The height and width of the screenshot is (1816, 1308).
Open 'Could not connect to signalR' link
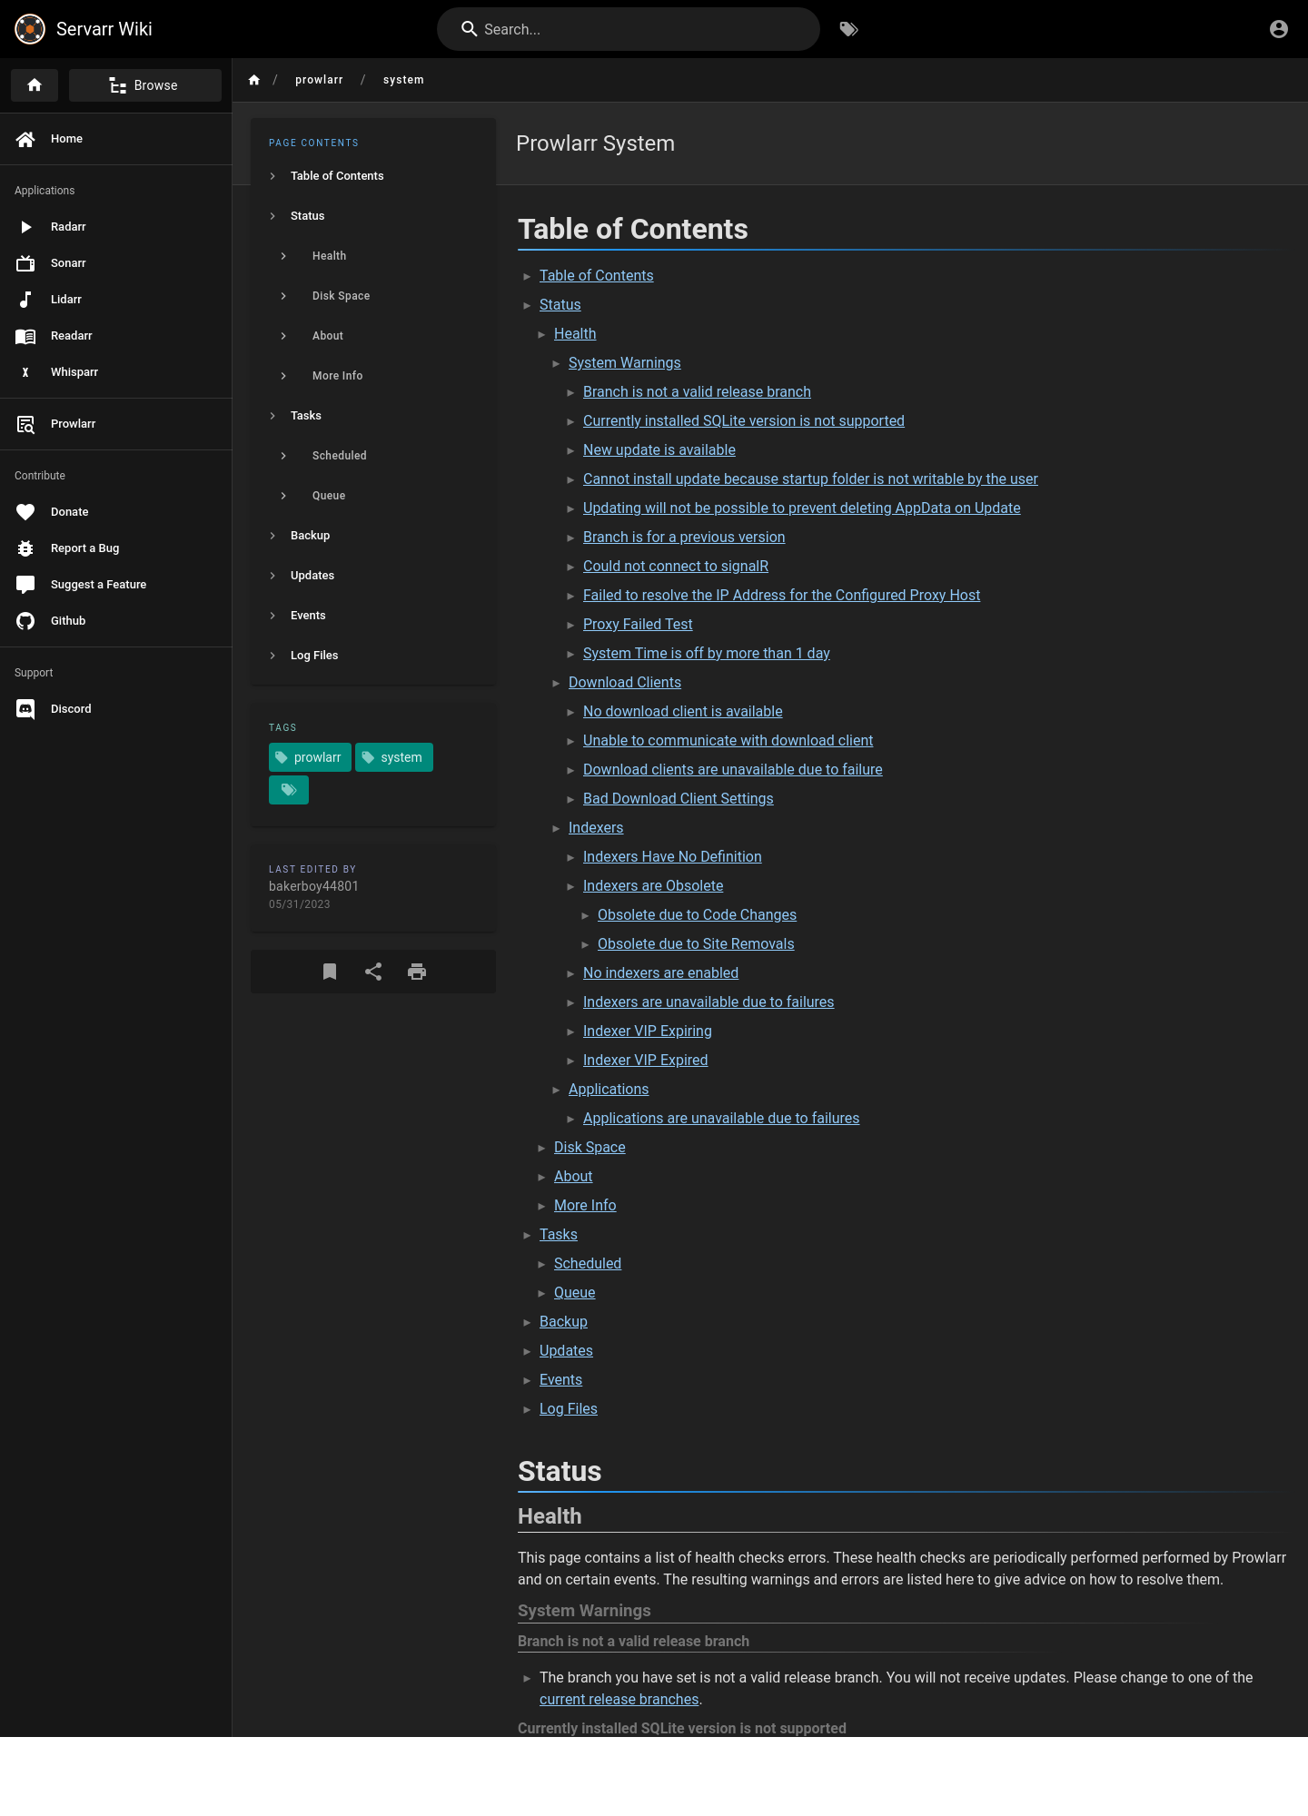pos(676,567)
